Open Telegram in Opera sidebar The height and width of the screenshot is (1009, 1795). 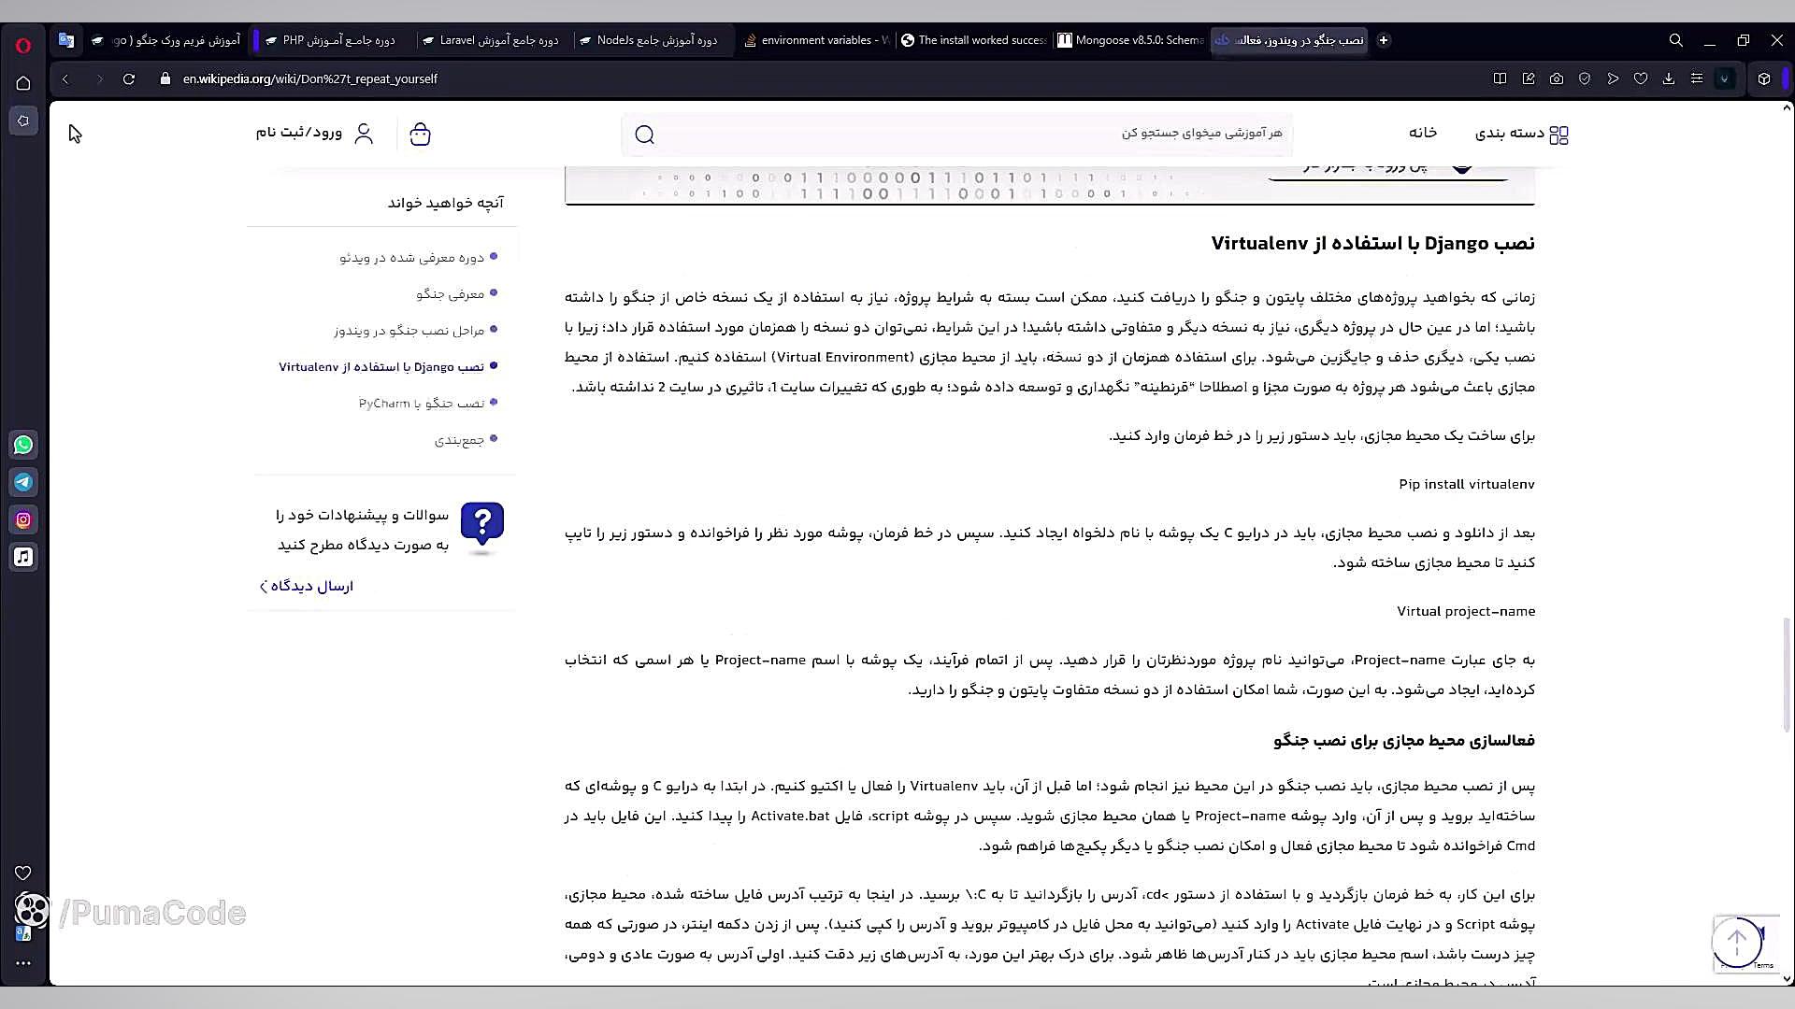[x=23, y=482]
